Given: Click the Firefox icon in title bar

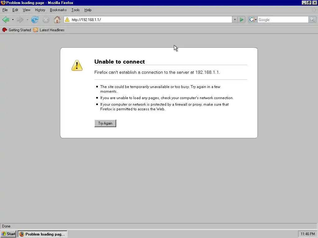Looking at the screenshot, I should [3, 2].
